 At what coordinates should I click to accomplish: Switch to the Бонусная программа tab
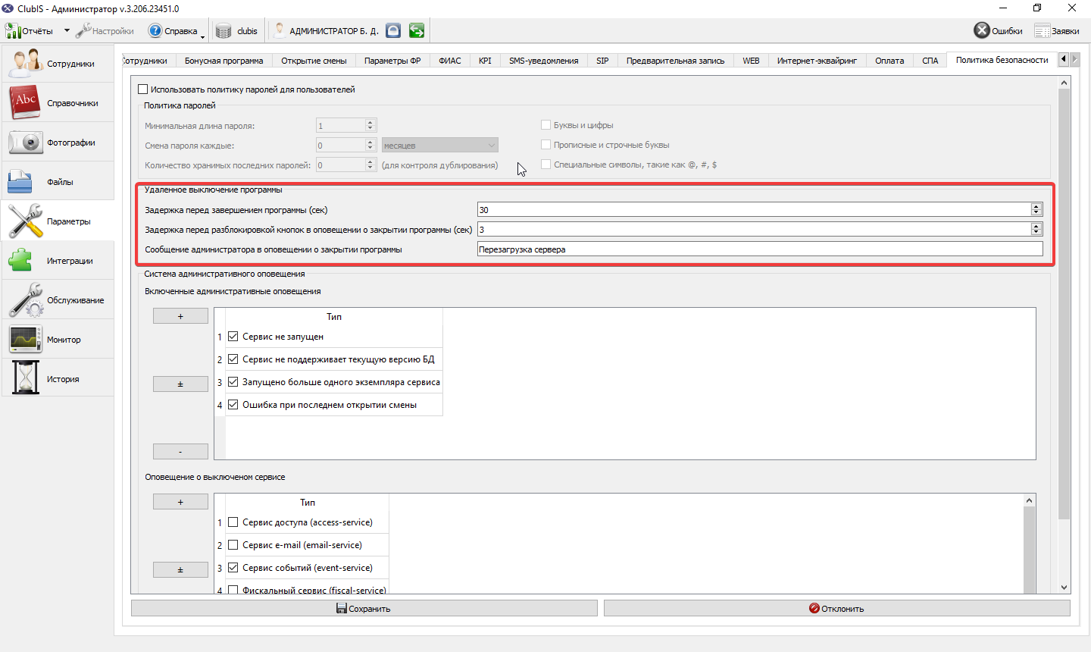coord(224,61)
